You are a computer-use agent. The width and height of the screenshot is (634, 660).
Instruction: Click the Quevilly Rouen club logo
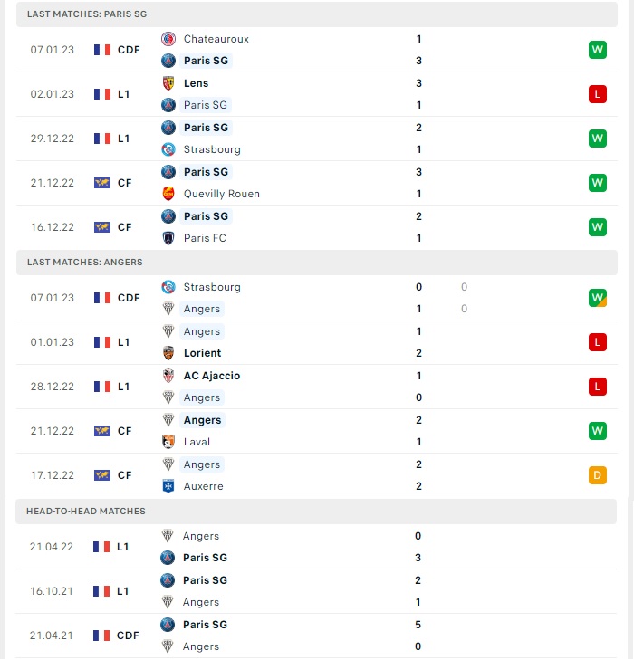pos(168,194)
